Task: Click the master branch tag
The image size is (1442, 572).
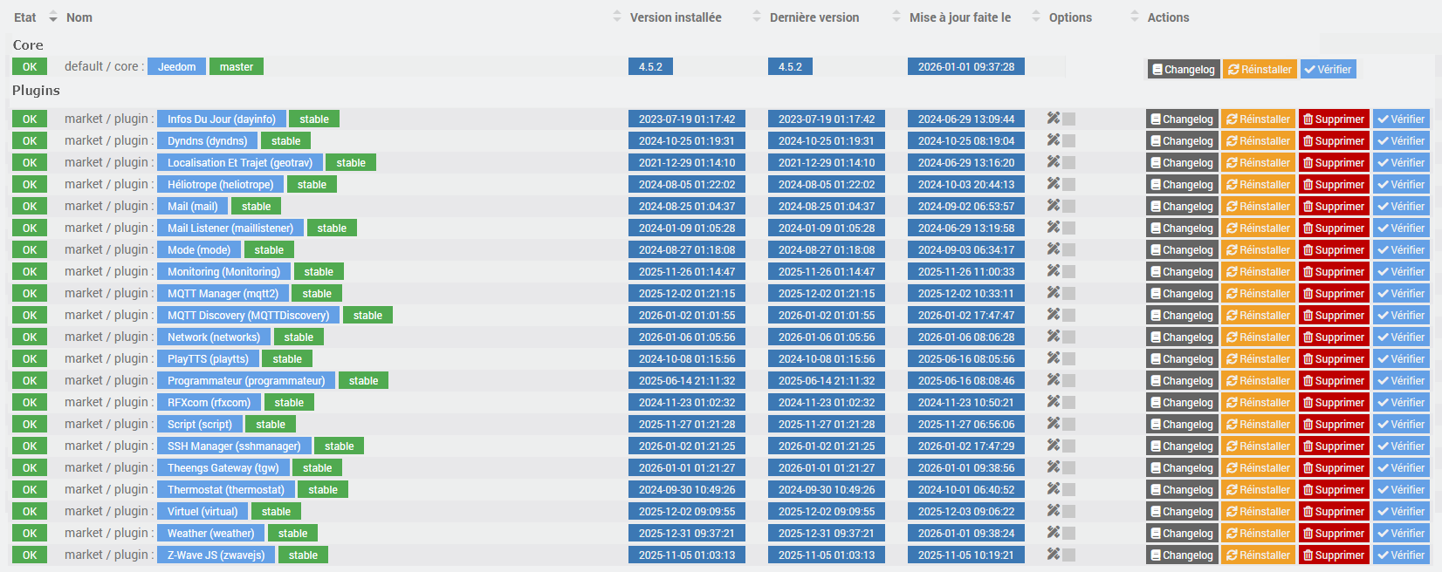Action: pos(237,66)
